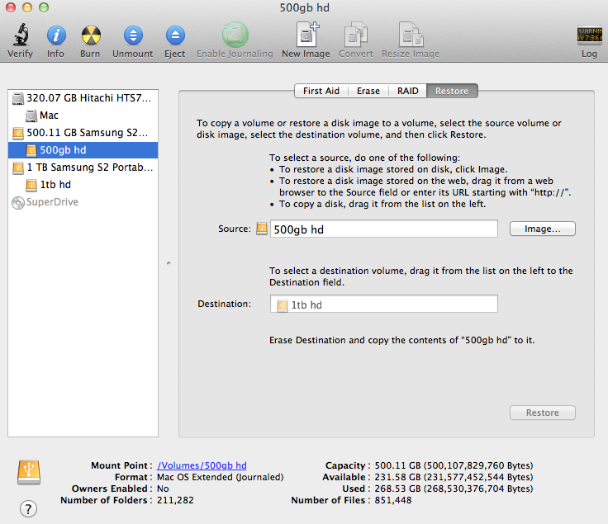Click the Source input field
The width and height of the screenshot is (608, 524).
pyautogui.click(x=384, y=229)
